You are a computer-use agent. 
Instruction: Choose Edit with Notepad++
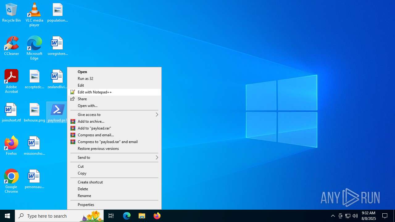point(114,92)
